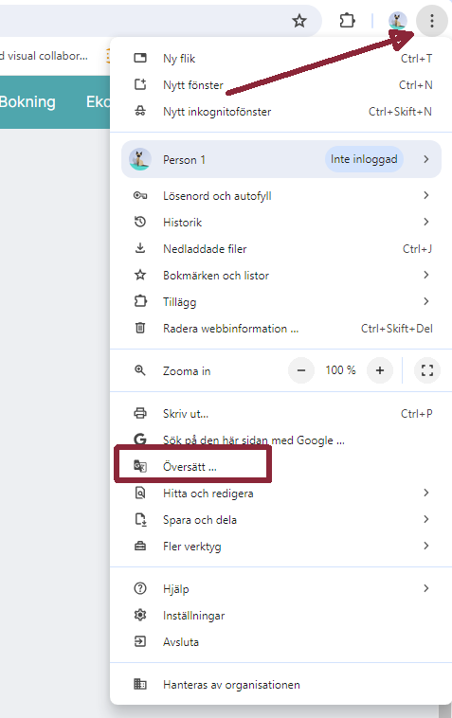Click the zoom in plus button

click(380, 370)
